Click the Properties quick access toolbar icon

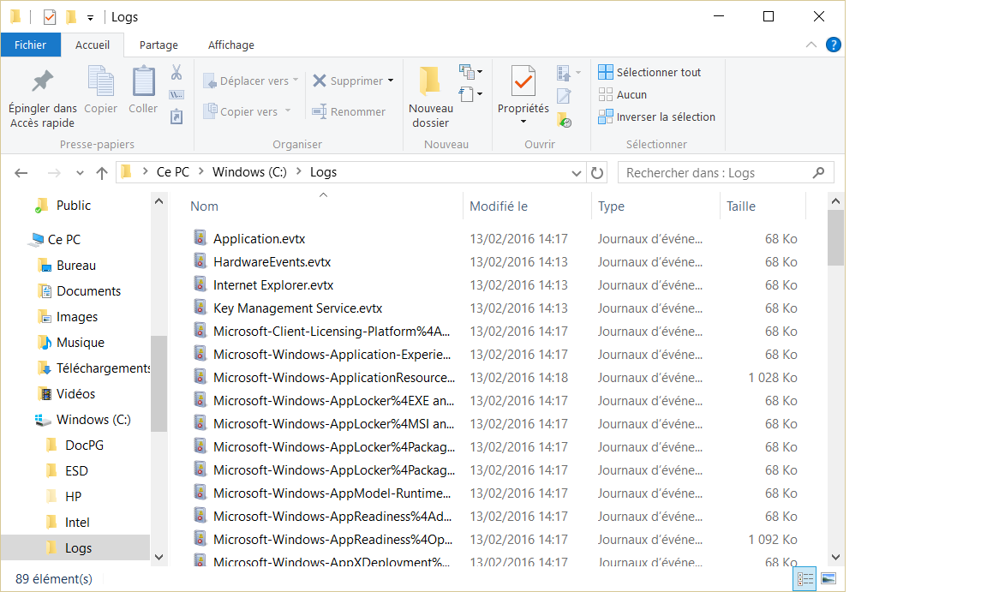pos(49,17)
